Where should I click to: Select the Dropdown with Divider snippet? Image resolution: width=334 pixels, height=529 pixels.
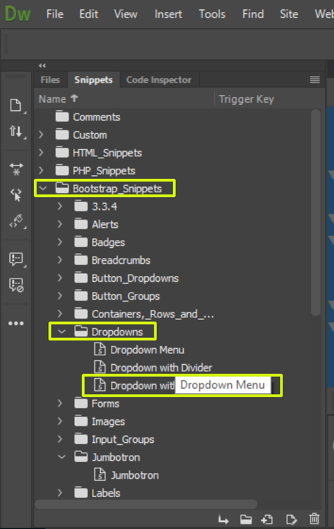(161, 368)
